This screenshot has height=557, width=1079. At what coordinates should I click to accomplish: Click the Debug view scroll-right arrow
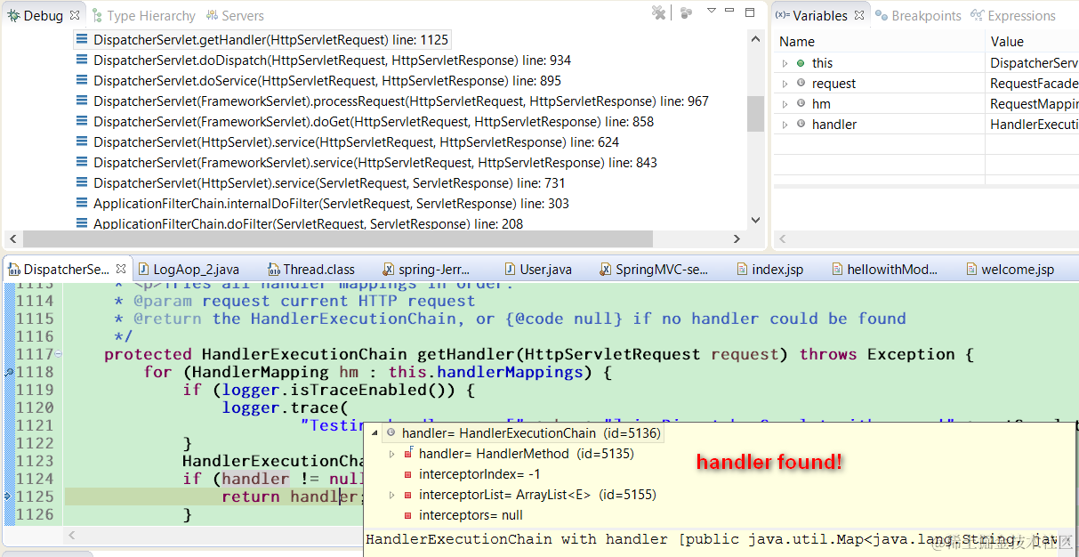[737, 238]
